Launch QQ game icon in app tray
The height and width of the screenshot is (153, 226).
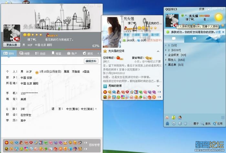click(167, 118)
